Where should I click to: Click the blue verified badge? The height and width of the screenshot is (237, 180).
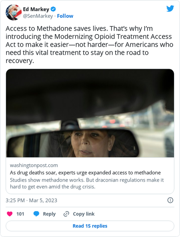point(53,9)
